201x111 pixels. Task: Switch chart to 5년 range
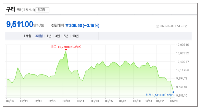pyautogui.click(x=66, y=36)
